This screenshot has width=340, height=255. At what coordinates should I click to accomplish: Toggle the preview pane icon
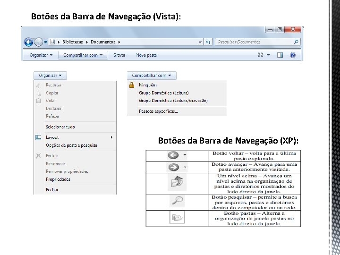280,55
